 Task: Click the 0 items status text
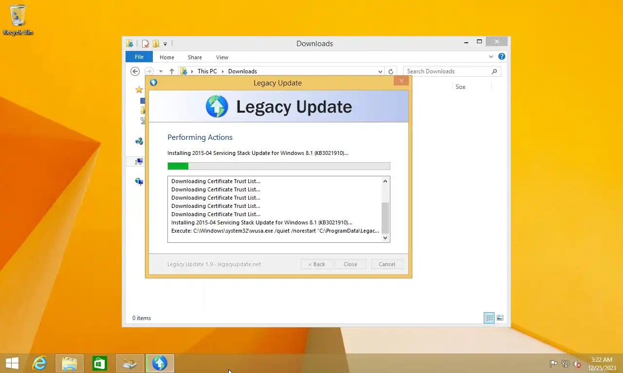click(x=142, y=318)
